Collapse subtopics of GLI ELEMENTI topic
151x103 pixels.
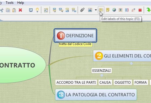131,63
